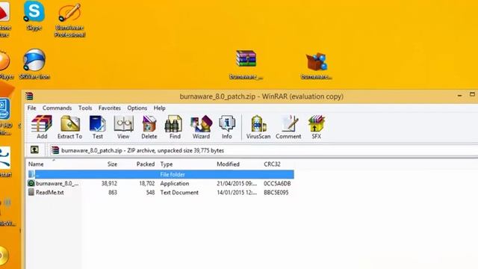Select the Skype desktop icon
This screenshot has width=478, height=269.
(x=34, y=16)
